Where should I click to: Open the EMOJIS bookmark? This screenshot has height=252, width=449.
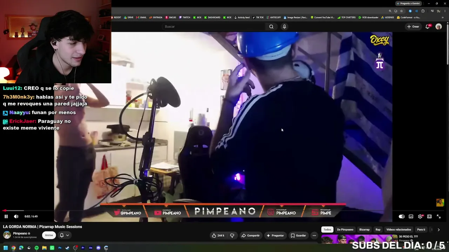pyautogui.click(x=171, y=17)
